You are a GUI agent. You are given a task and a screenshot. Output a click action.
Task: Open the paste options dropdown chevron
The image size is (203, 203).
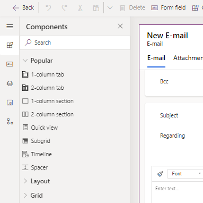(110, 8)
